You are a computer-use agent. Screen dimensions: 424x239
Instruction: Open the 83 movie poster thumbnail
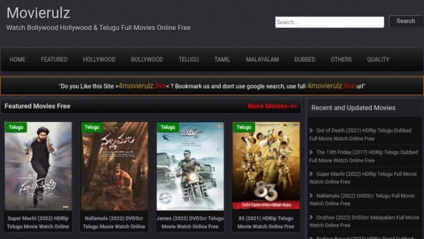tap(266, 167)
